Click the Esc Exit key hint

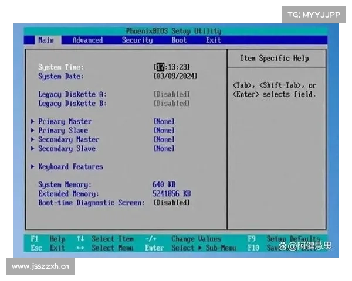click(48, 248)
